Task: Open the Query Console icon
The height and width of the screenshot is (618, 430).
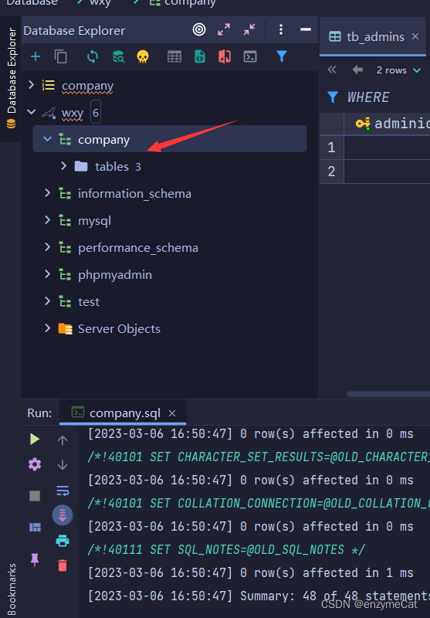Action: [250, 56]
